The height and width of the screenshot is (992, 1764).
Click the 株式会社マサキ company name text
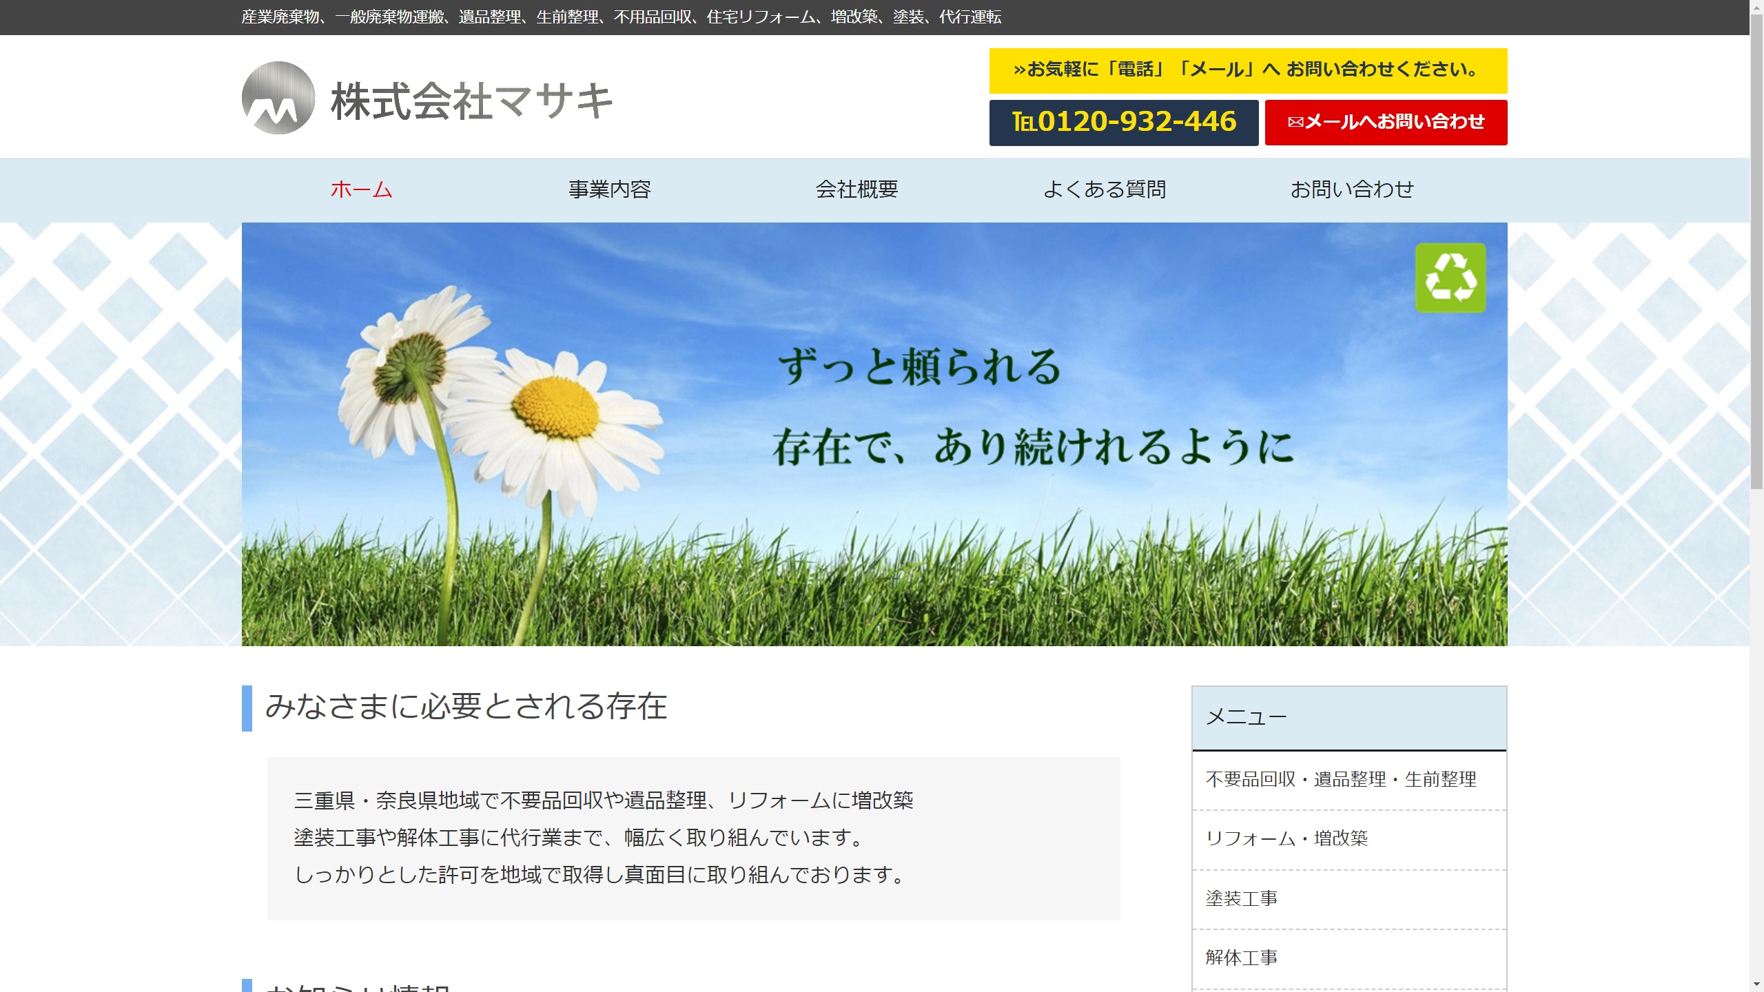click(471, 101)
